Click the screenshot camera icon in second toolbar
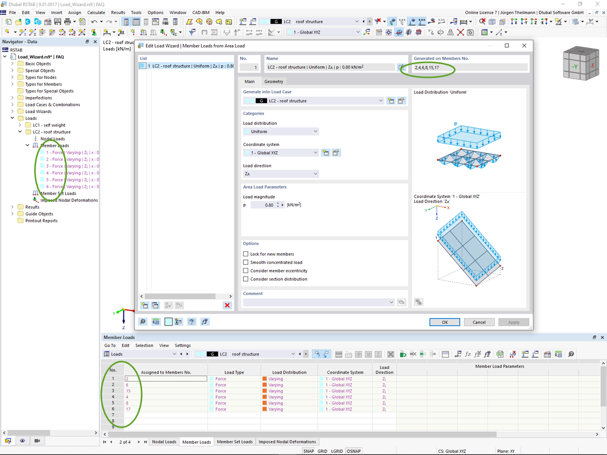607x455 pixels. 470,32
